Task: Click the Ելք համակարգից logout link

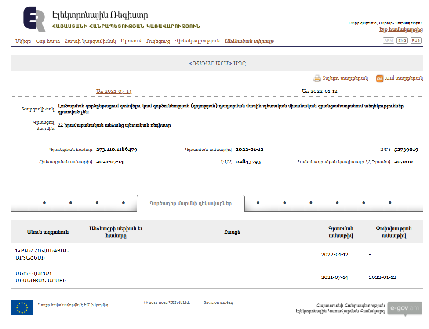Action: tap(400, 29)
